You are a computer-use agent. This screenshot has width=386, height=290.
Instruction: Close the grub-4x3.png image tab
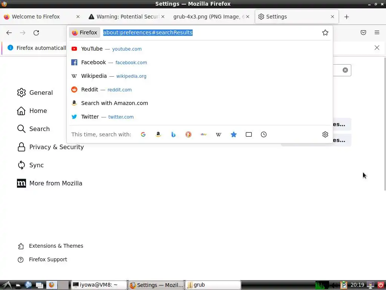[248, 17]
